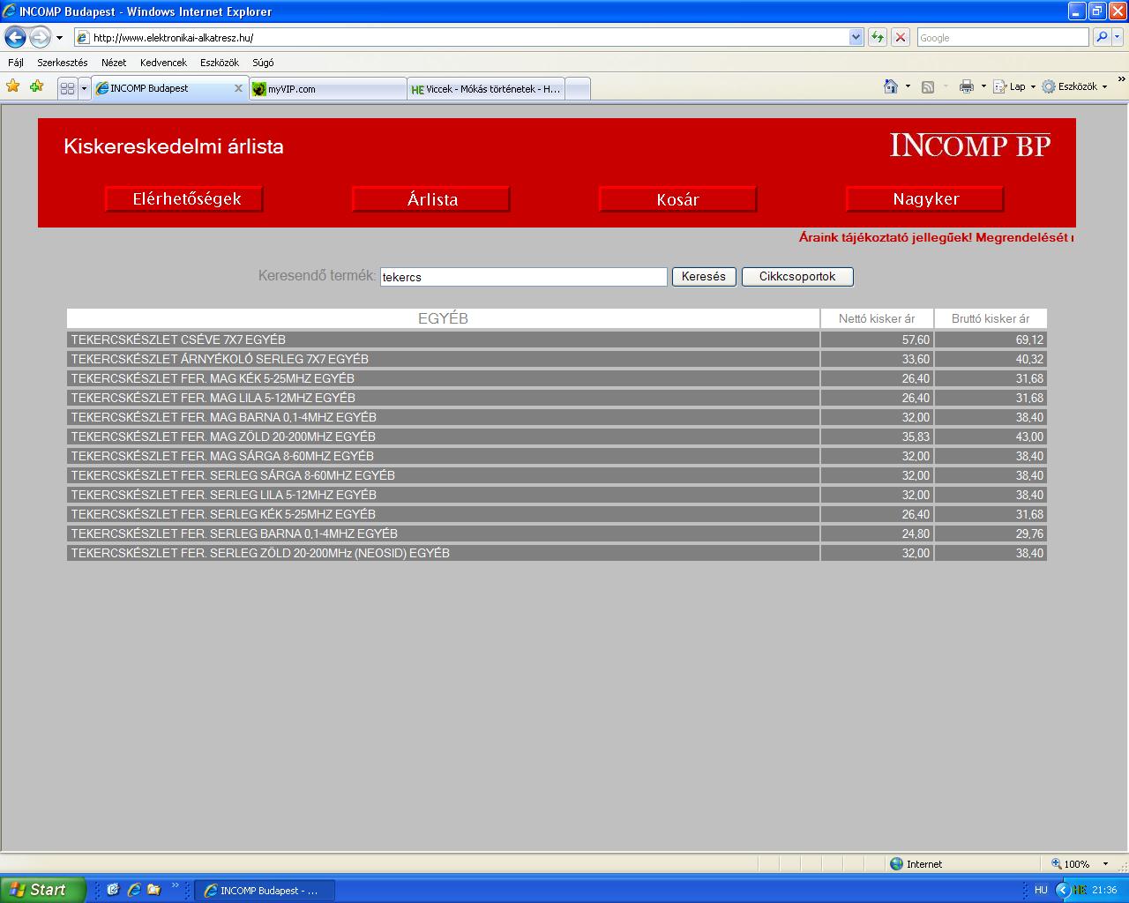Click the Bruttó kisker ár header
1129x903 pixels.
pos(991,318)
